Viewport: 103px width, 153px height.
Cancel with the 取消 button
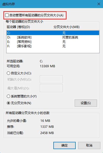(x=89, y=145)
